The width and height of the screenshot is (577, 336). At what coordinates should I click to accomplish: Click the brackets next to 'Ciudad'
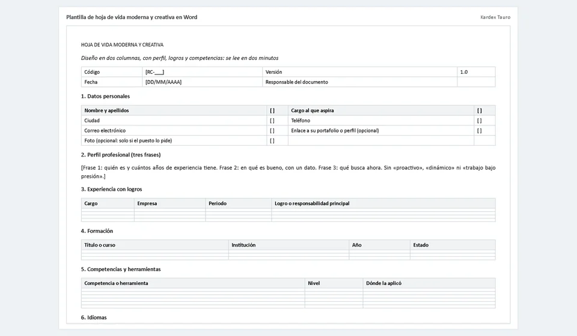point(272,121)
